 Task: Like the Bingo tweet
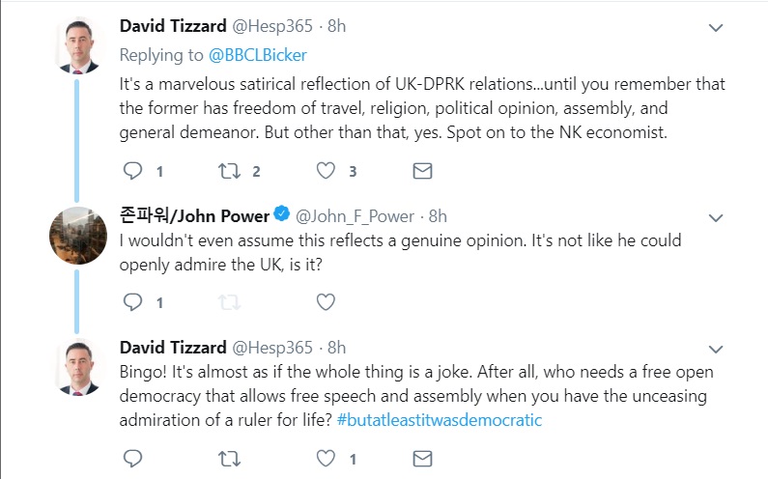click(326, 458)
